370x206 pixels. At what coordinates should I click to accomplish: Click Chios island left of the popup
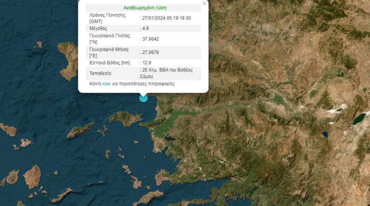click(69, 60)
